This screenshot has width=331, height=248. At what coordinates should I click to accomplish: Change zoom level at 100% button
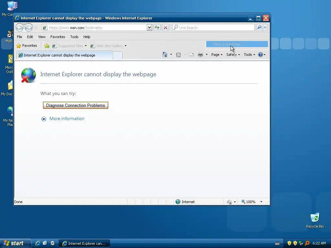tap(249, 202)
